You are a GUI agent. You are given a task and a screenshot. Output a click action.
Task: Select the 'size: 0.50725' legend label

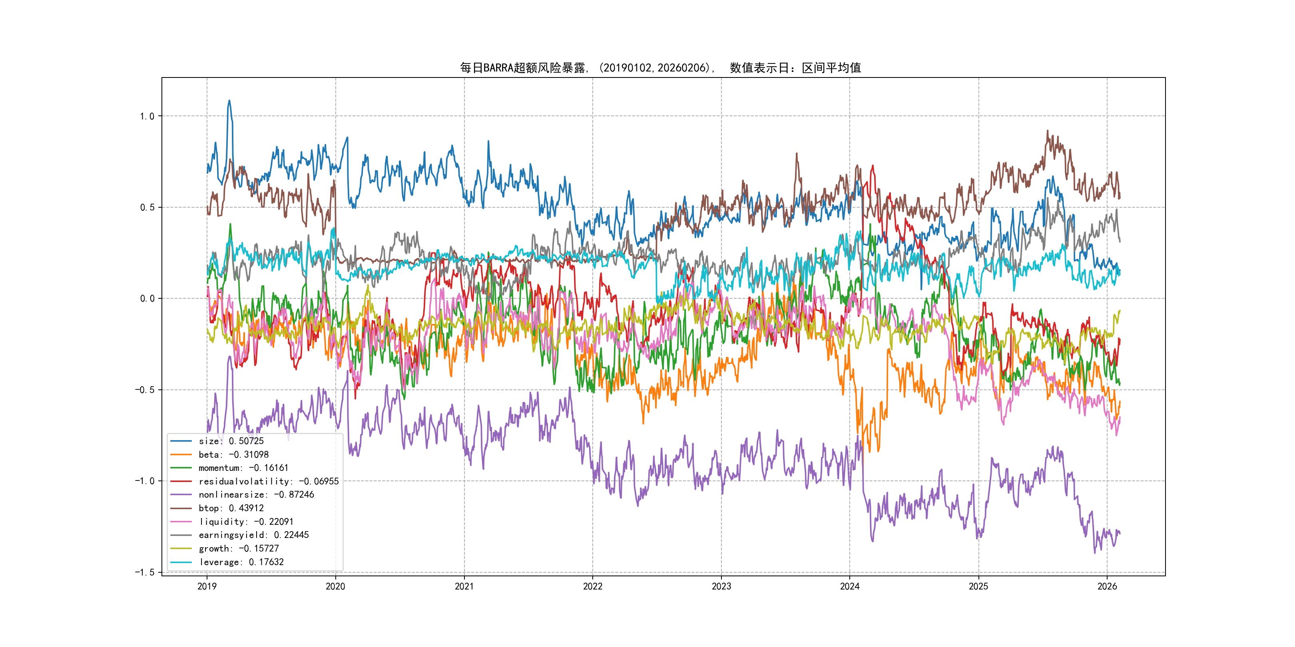click(x=231, y=441)
